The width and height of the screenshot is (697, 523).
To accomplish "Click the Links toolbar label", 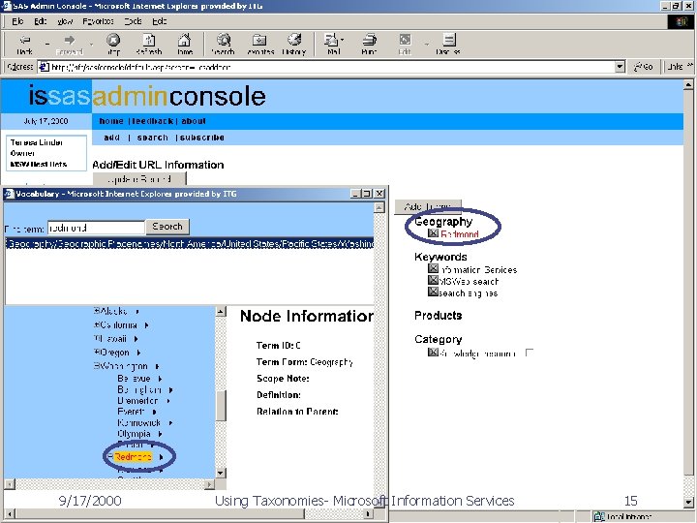I will tap(675, 67).
